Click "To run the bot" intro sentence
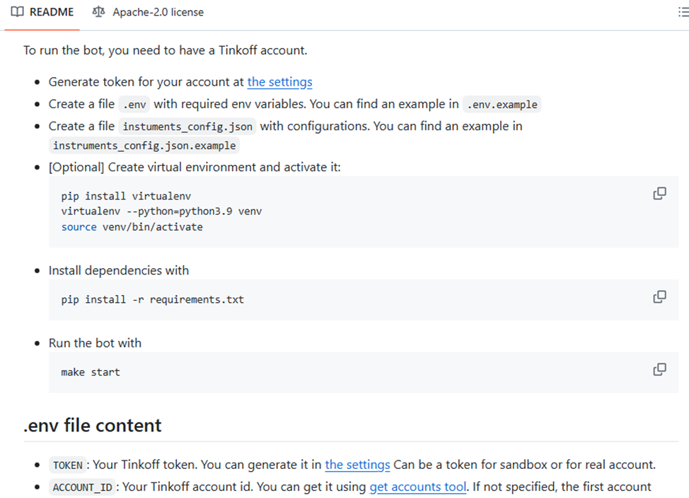This screenshot has width=689, height=498. point(166,50)
